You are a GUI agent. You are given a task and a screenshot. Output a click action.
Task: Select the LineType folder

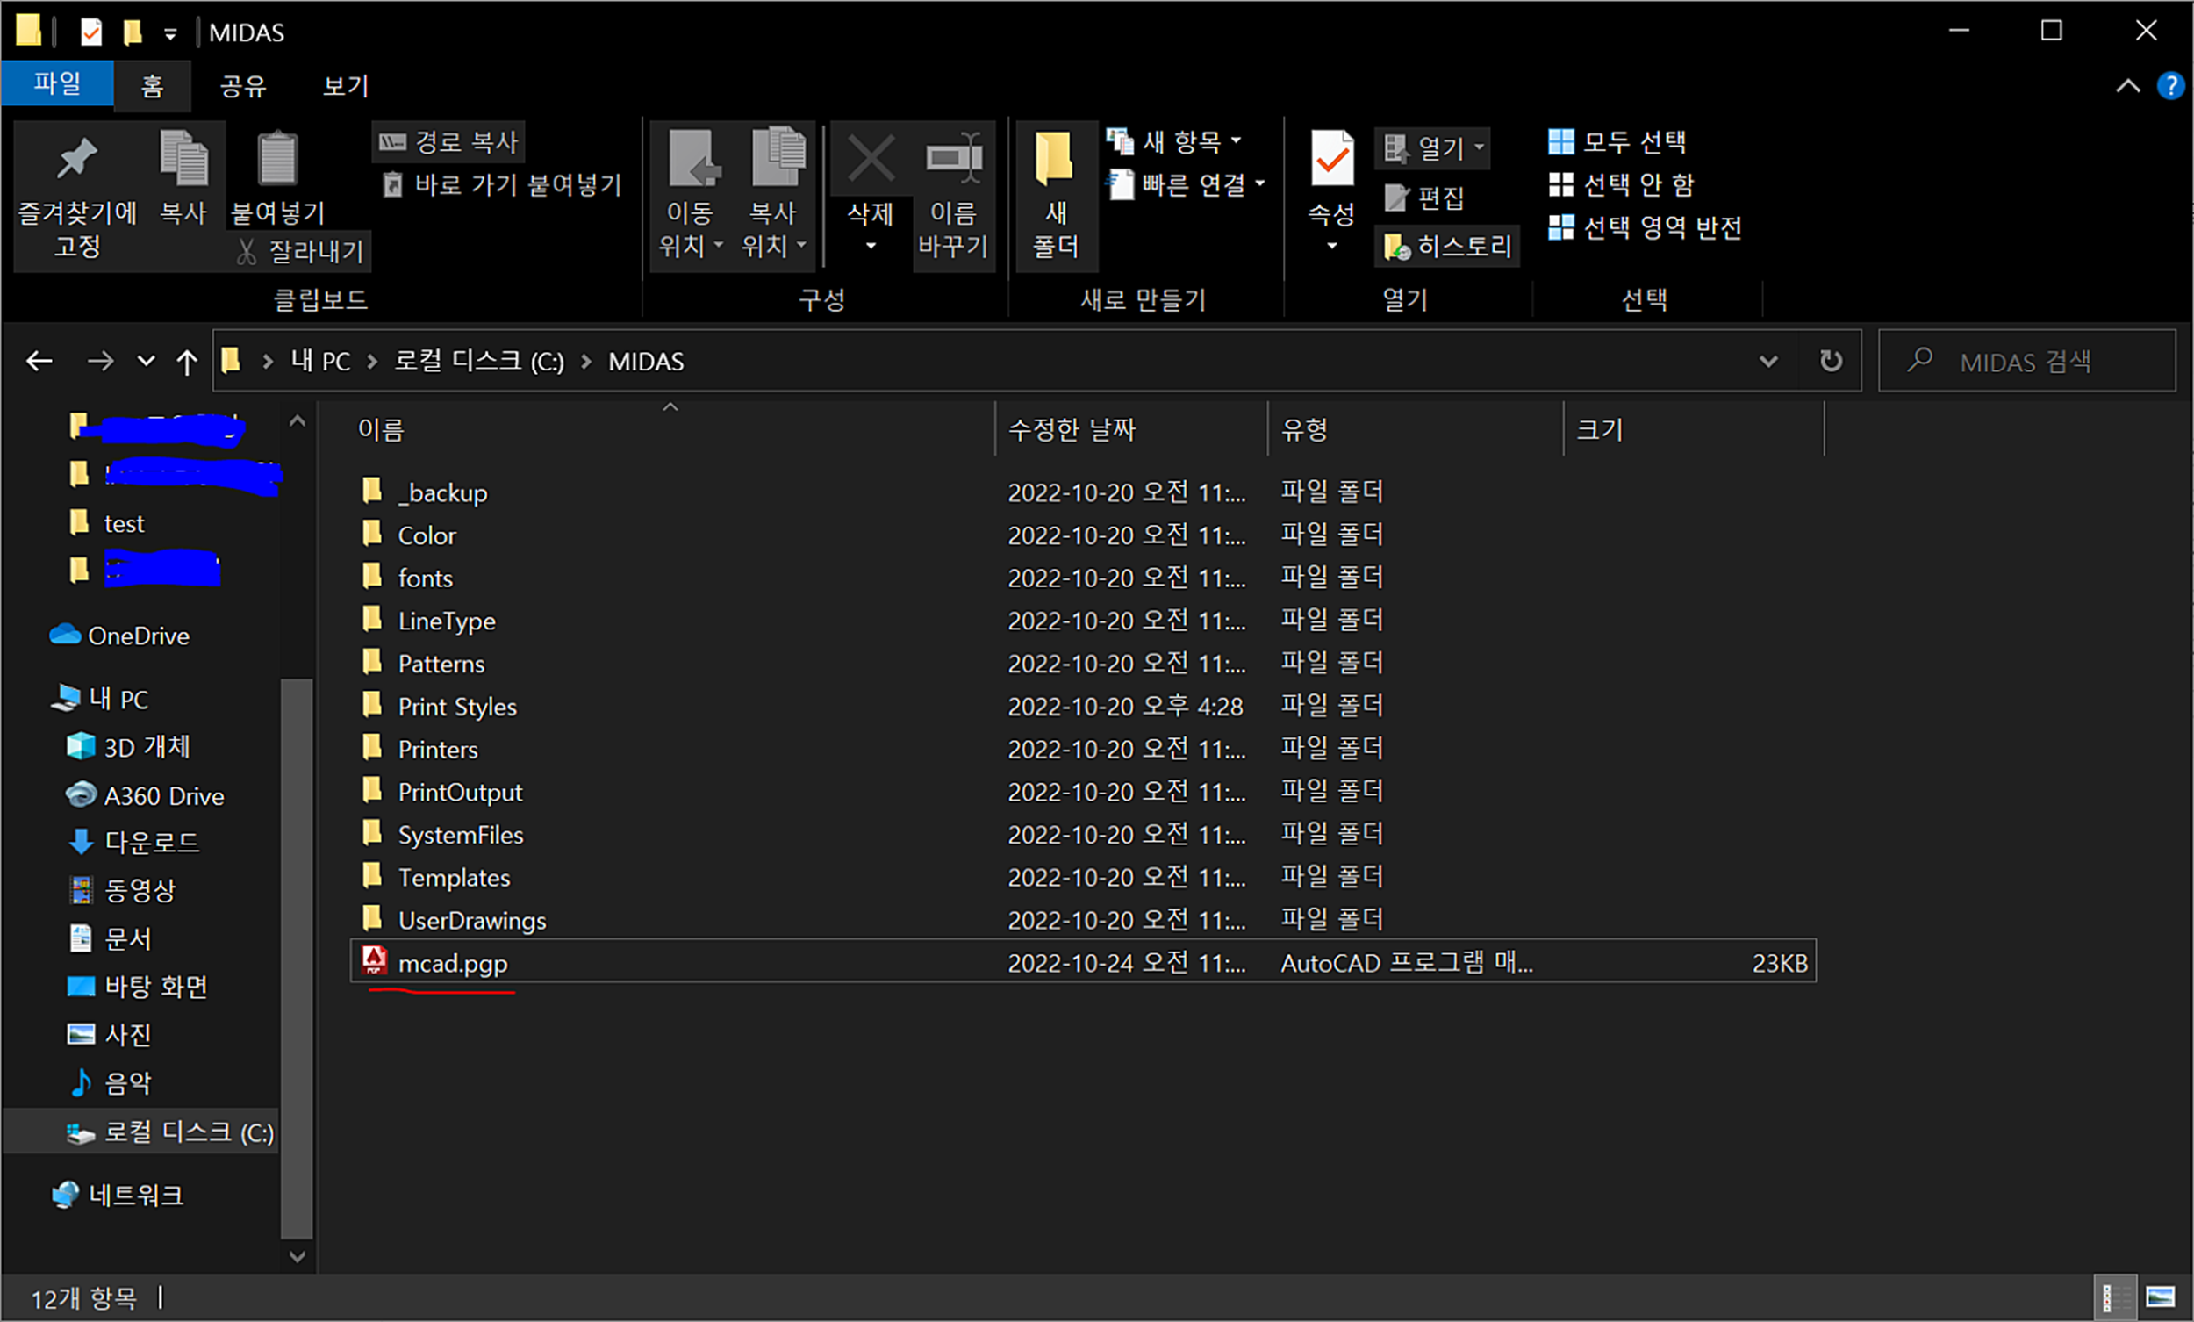click(1083, 621)
